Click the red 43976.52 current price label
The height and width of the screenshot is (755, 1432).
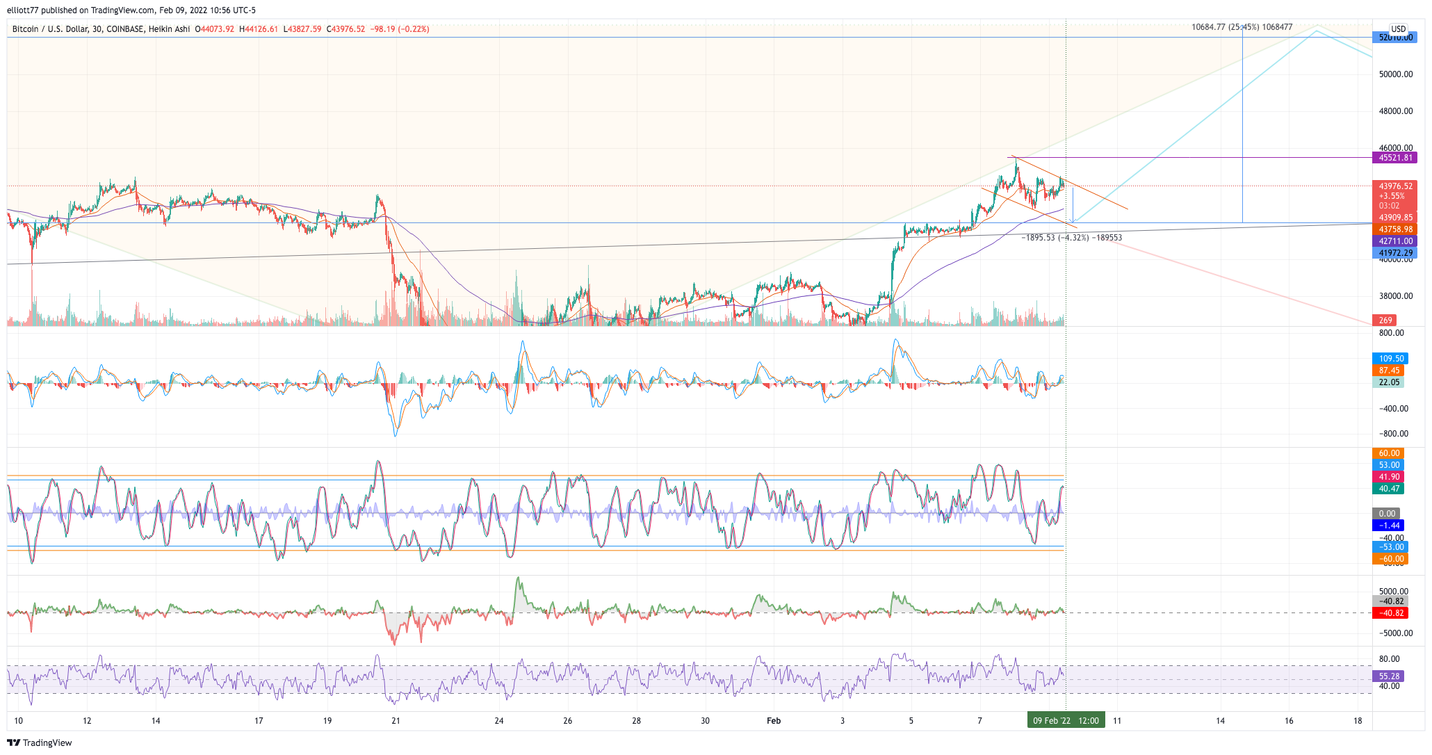(1394, 186)
